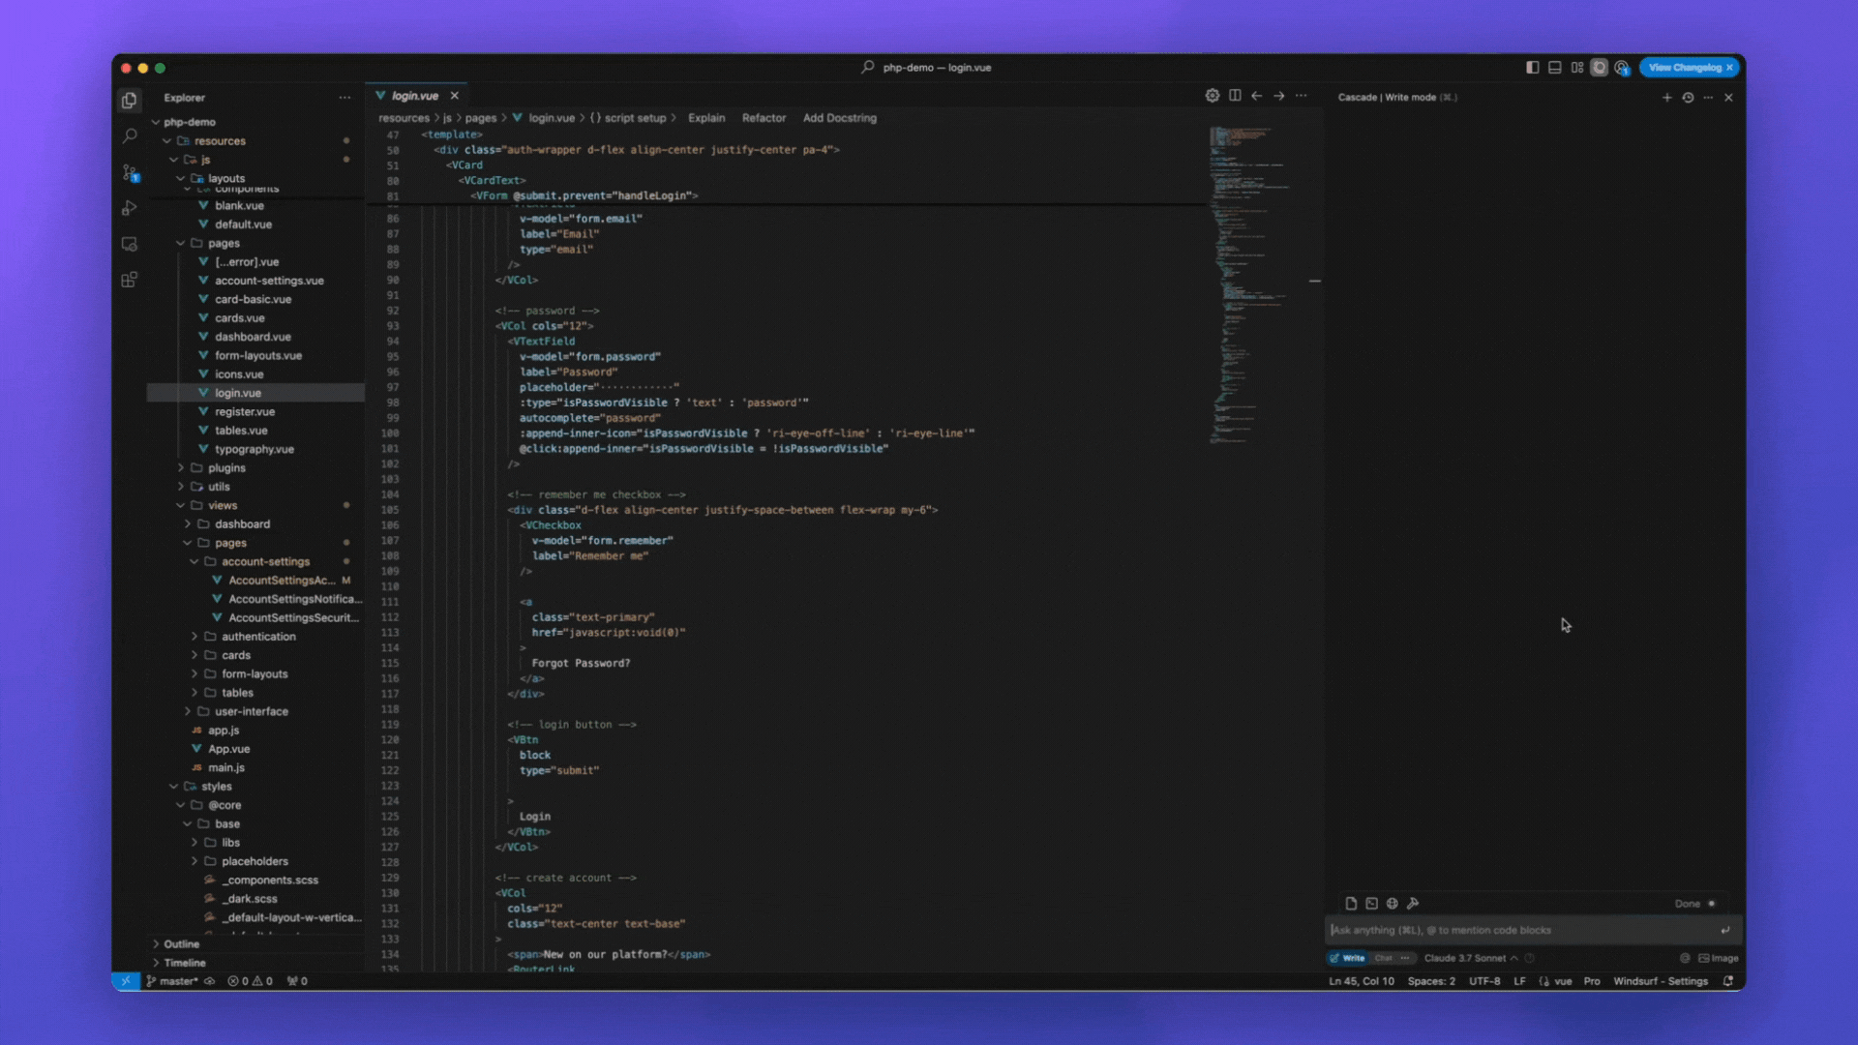
Task: Open Source Control view in activity bar
Action: 129,172
